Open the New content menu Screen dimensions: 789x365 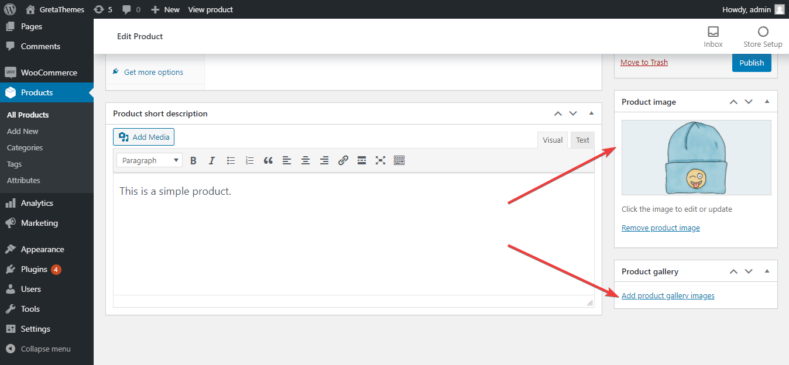(x=165, y=9)
